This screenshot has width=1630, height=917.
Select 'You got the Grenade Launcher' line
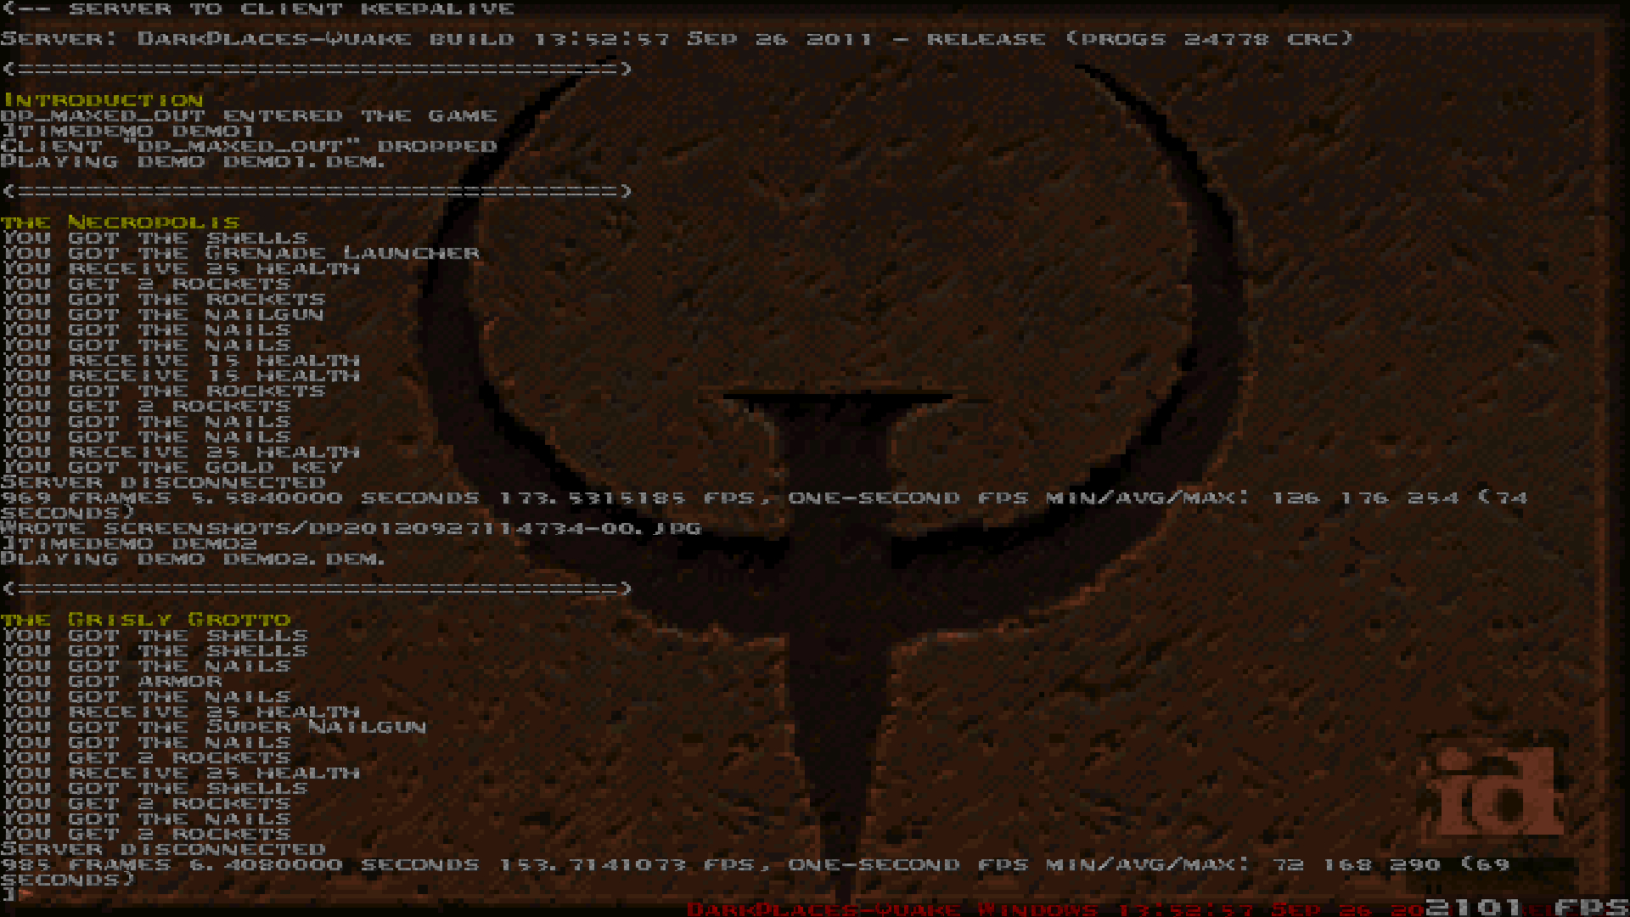coord(240,253)
